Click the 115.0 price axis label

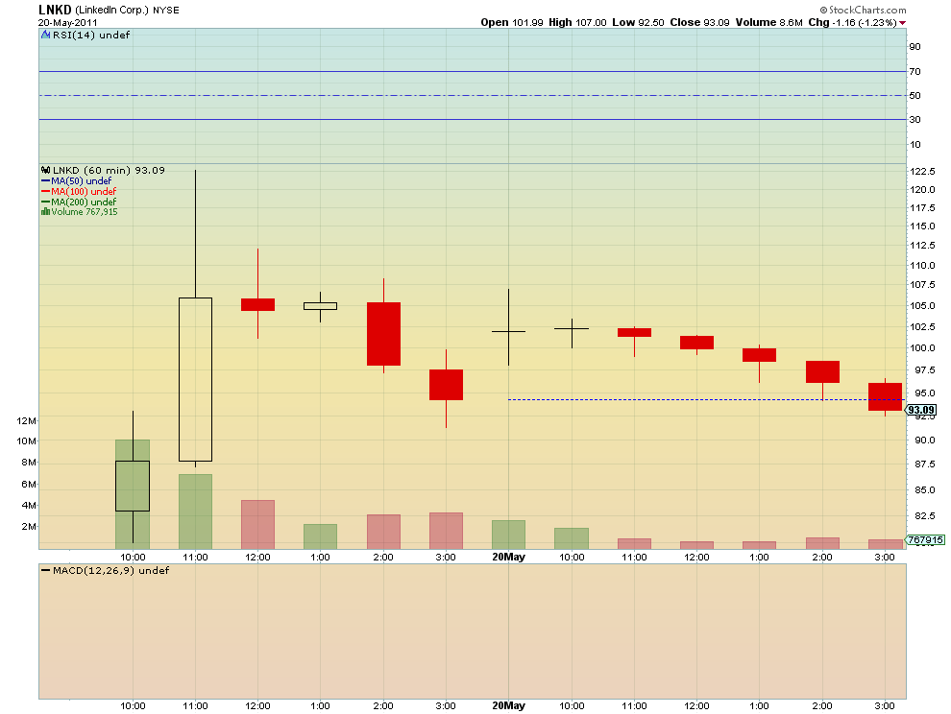(x=922, y=226)
